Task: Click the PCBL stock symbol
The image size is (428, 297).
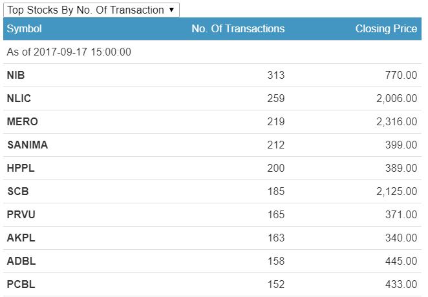Action: point(21,285)
